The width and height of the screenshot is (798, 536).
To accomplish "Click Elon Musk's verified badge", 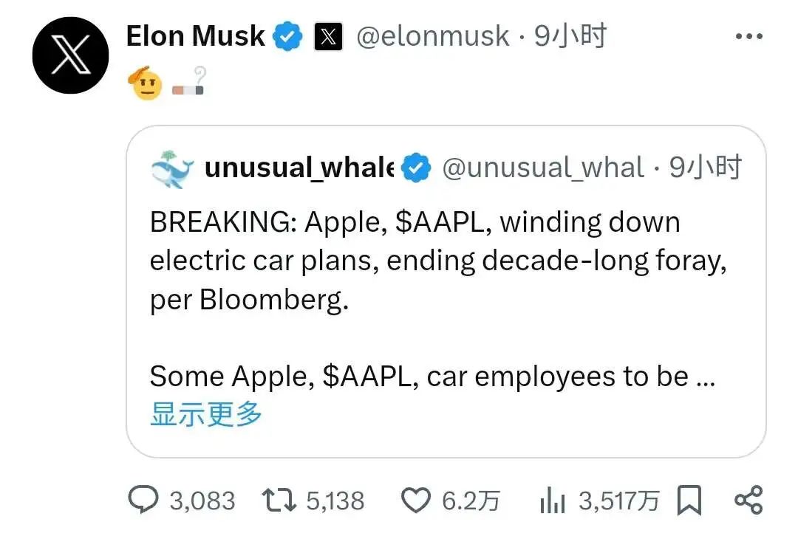I will pos(288,35).
